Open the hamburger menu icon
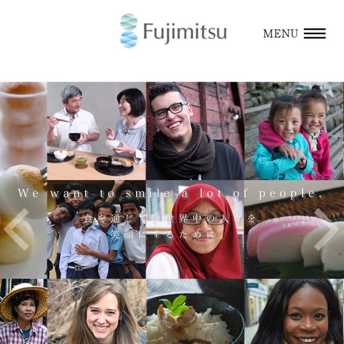Image resolution: width=344 pixels, height=344 pixels. coord(314,33)
